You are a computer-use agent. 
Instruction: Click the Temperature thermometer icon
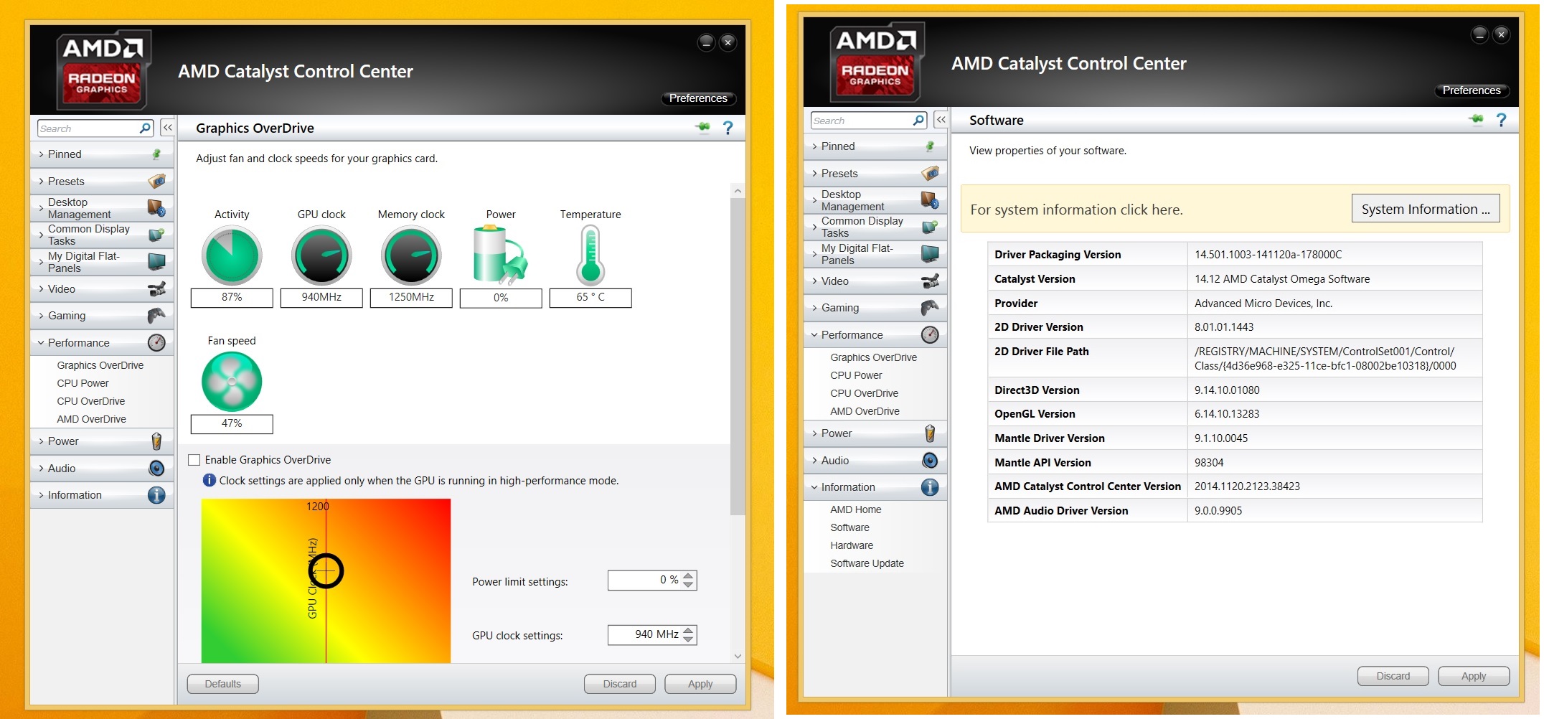[x=590, y=255]
